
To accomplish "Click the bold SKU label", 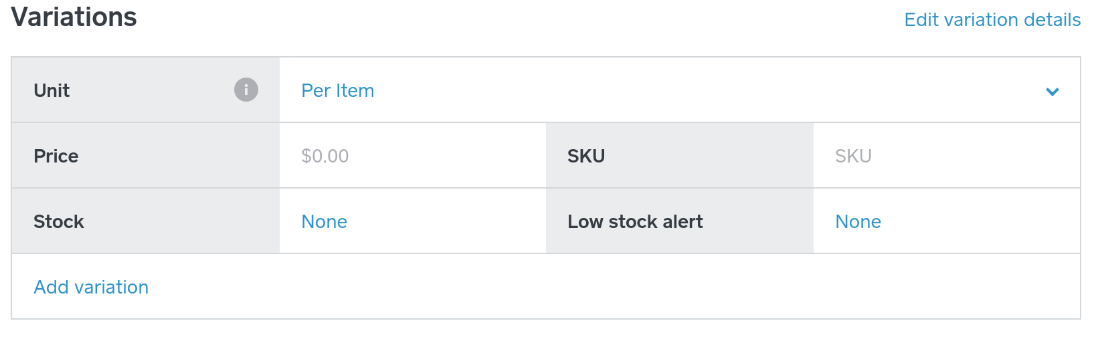I will (586, 156).
